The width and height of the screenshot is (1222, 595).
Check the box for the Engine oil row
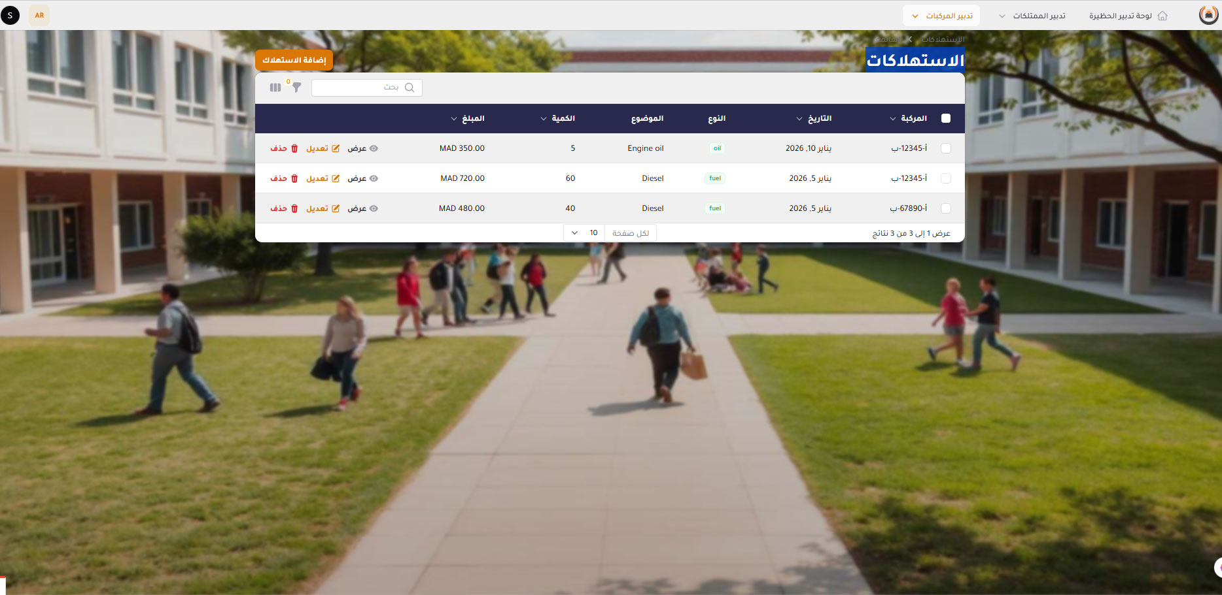pyautogui.click(x=945, y=148)
